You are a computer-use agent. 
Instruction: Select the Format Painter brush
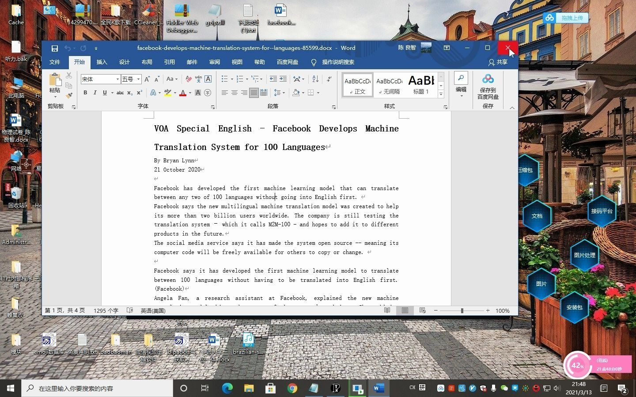pos(69,95)
